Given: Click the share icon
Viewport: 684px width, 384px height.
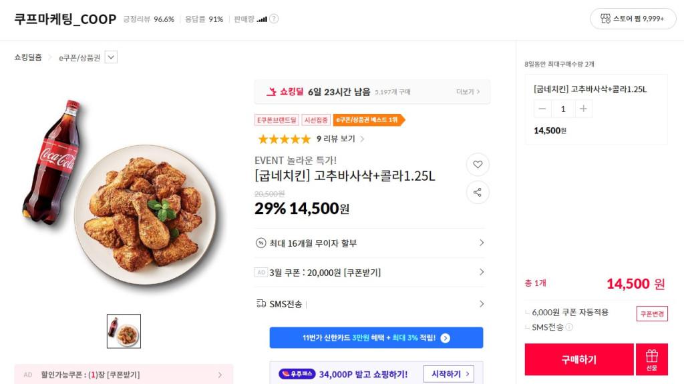Looking at the screenshot, I should (478, 193).
